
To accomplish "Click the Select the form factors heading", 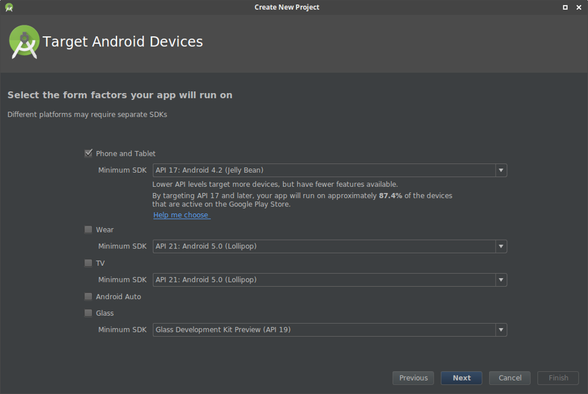I will [x=120, y=95].
